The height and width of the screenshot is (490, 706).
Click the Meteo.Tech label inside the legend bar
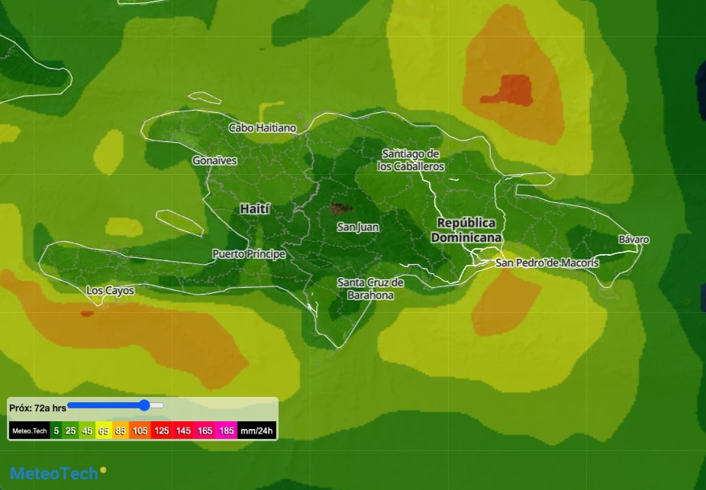click(29, 431)
